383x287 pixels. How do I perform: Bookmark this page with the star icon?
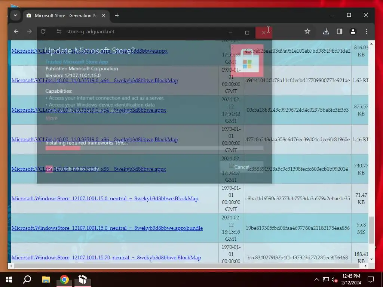click(307, 31)
